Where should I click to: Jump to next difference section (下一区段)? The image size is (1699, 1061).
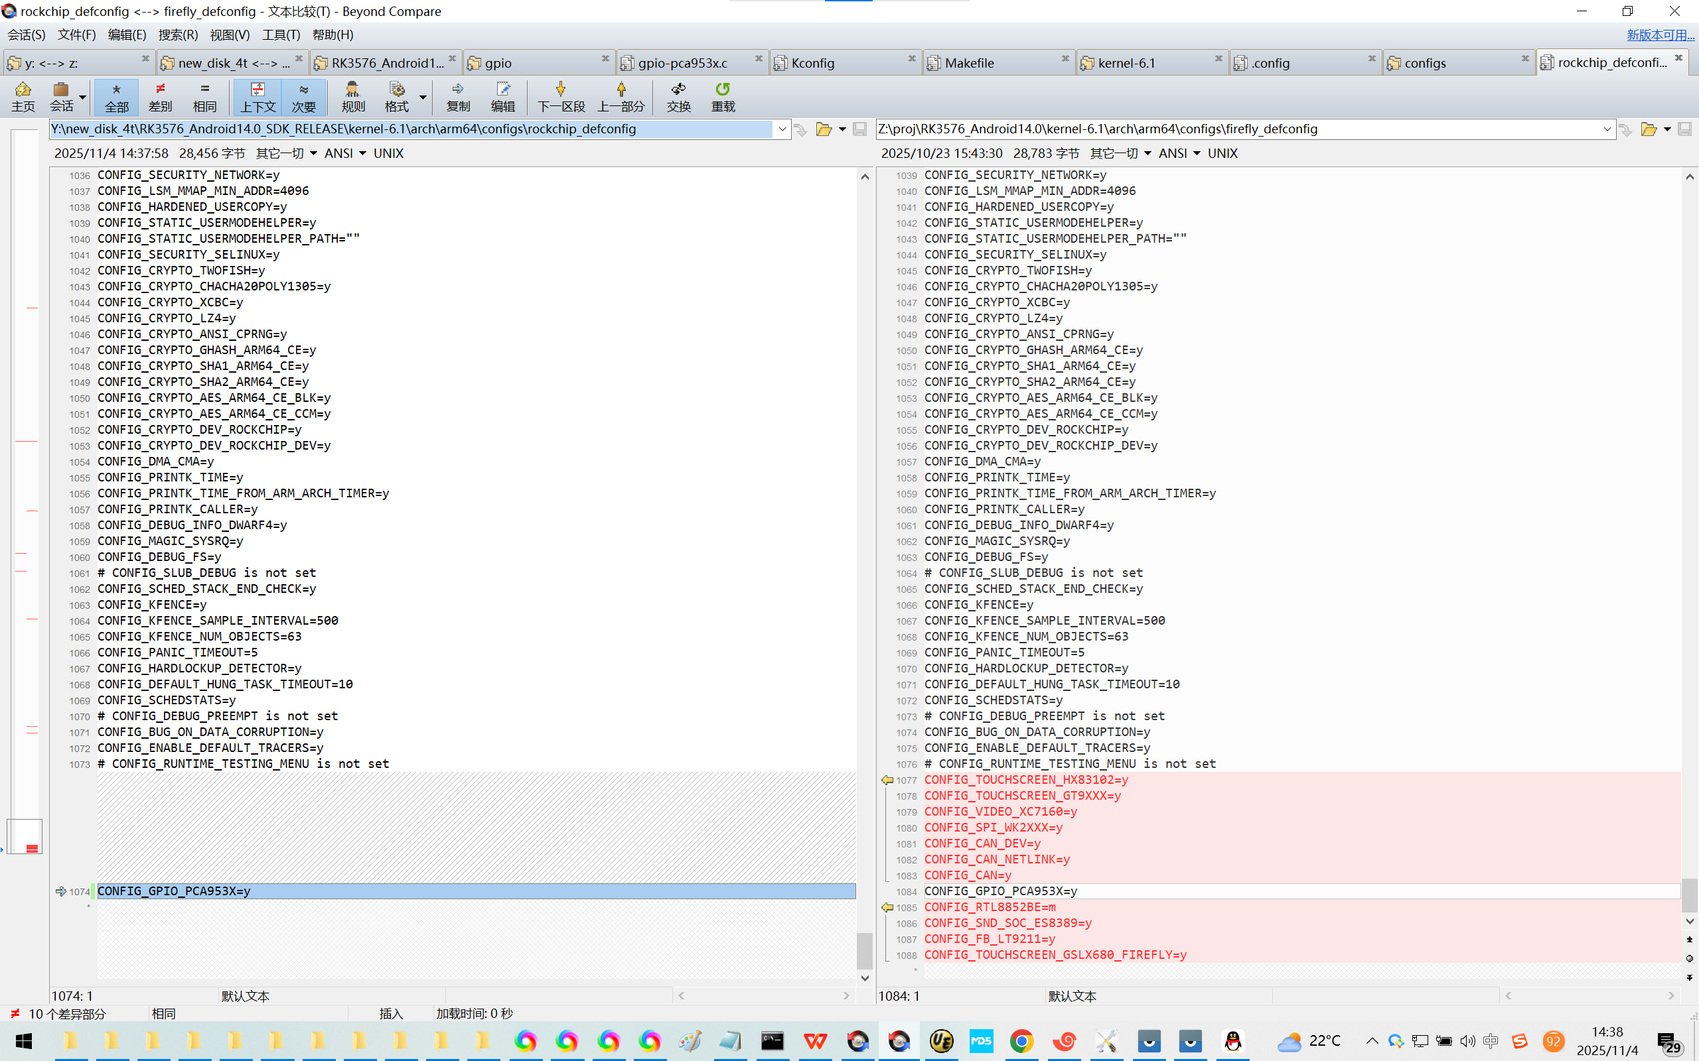point(560,96)
